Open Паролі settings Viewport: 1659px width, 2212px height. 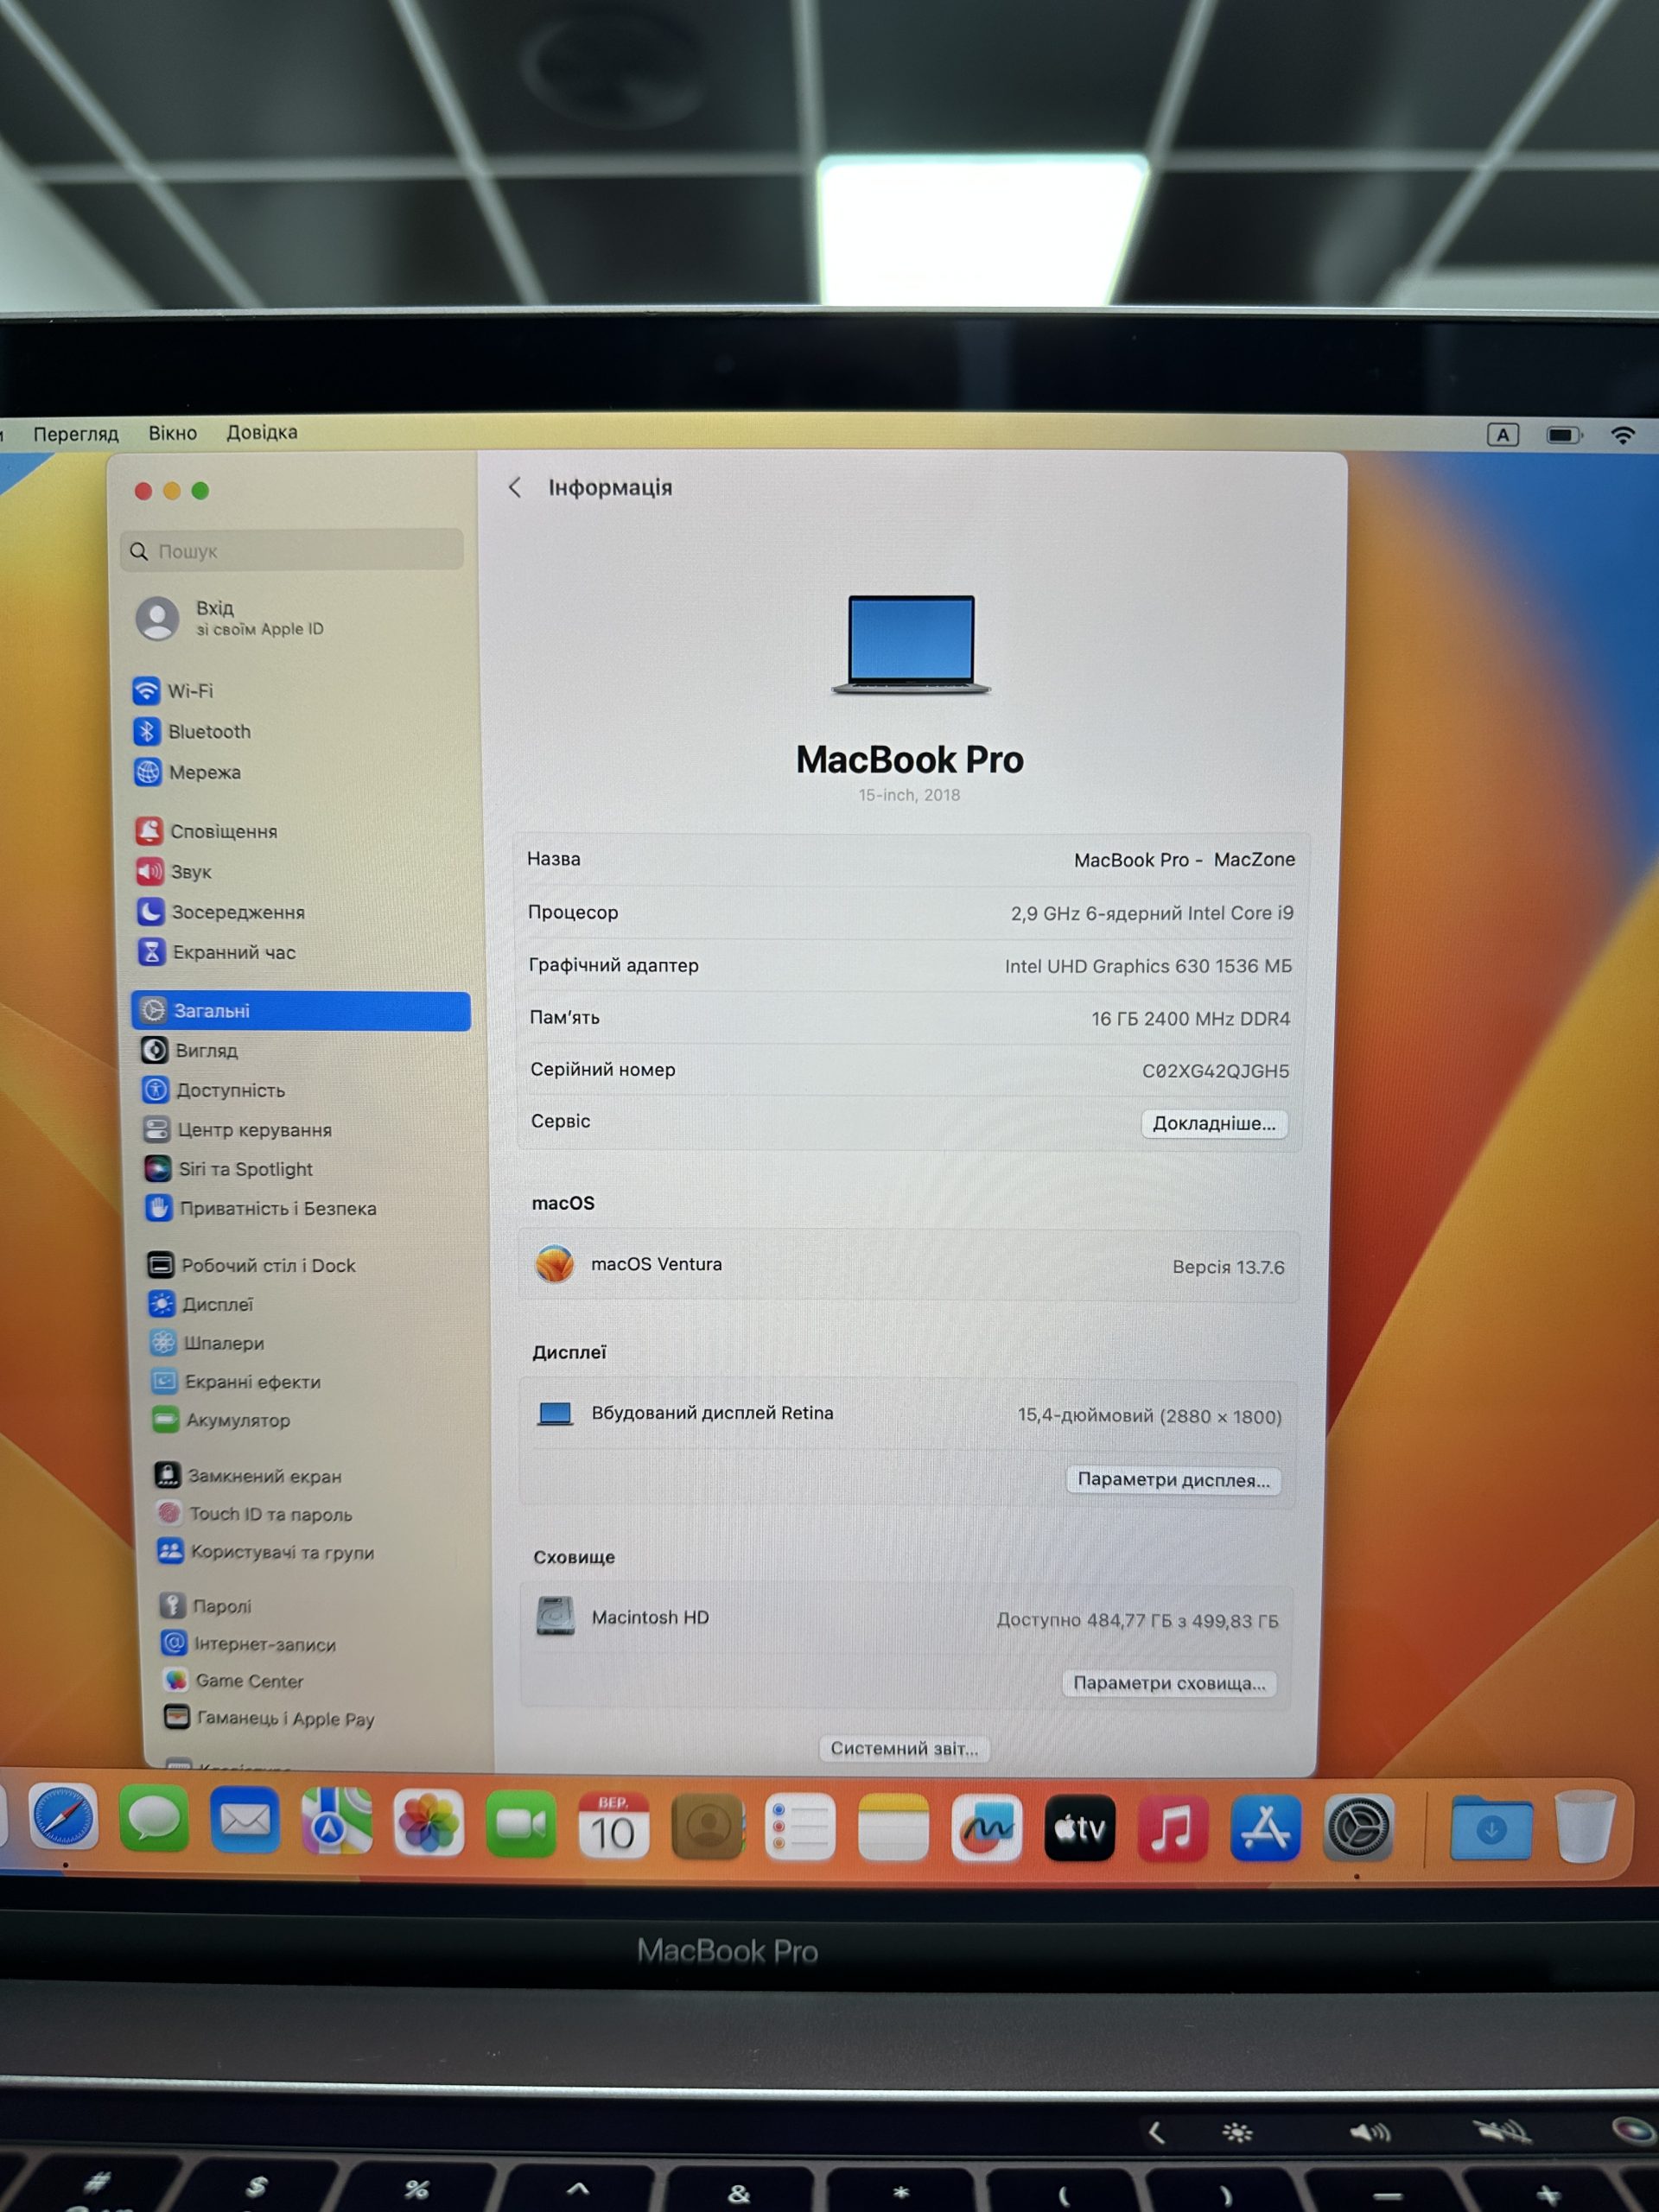click(206, 1606)
